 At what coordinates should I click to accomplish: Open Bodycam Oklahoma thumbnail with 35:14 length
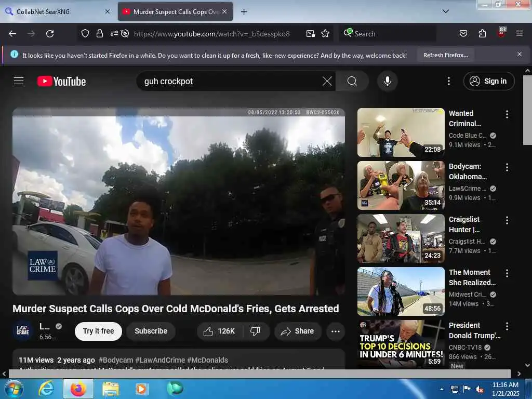click(x=401, y=185)
